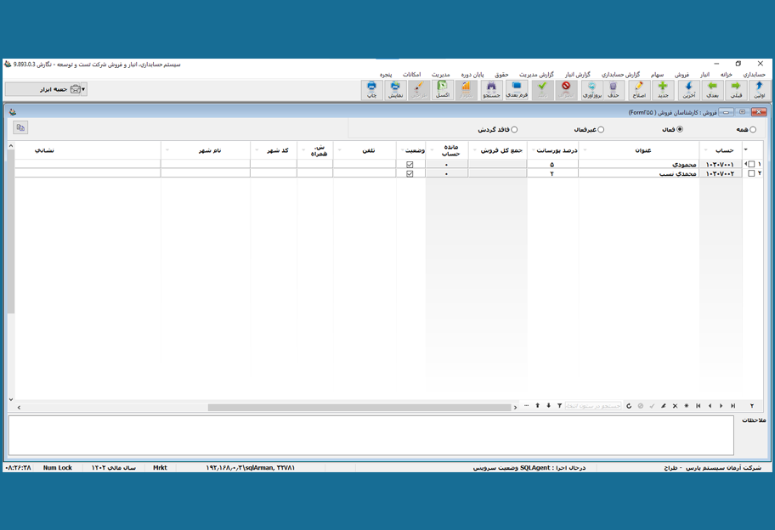Tick the row selector checkbox for محمدي نسب

point(751,173)
